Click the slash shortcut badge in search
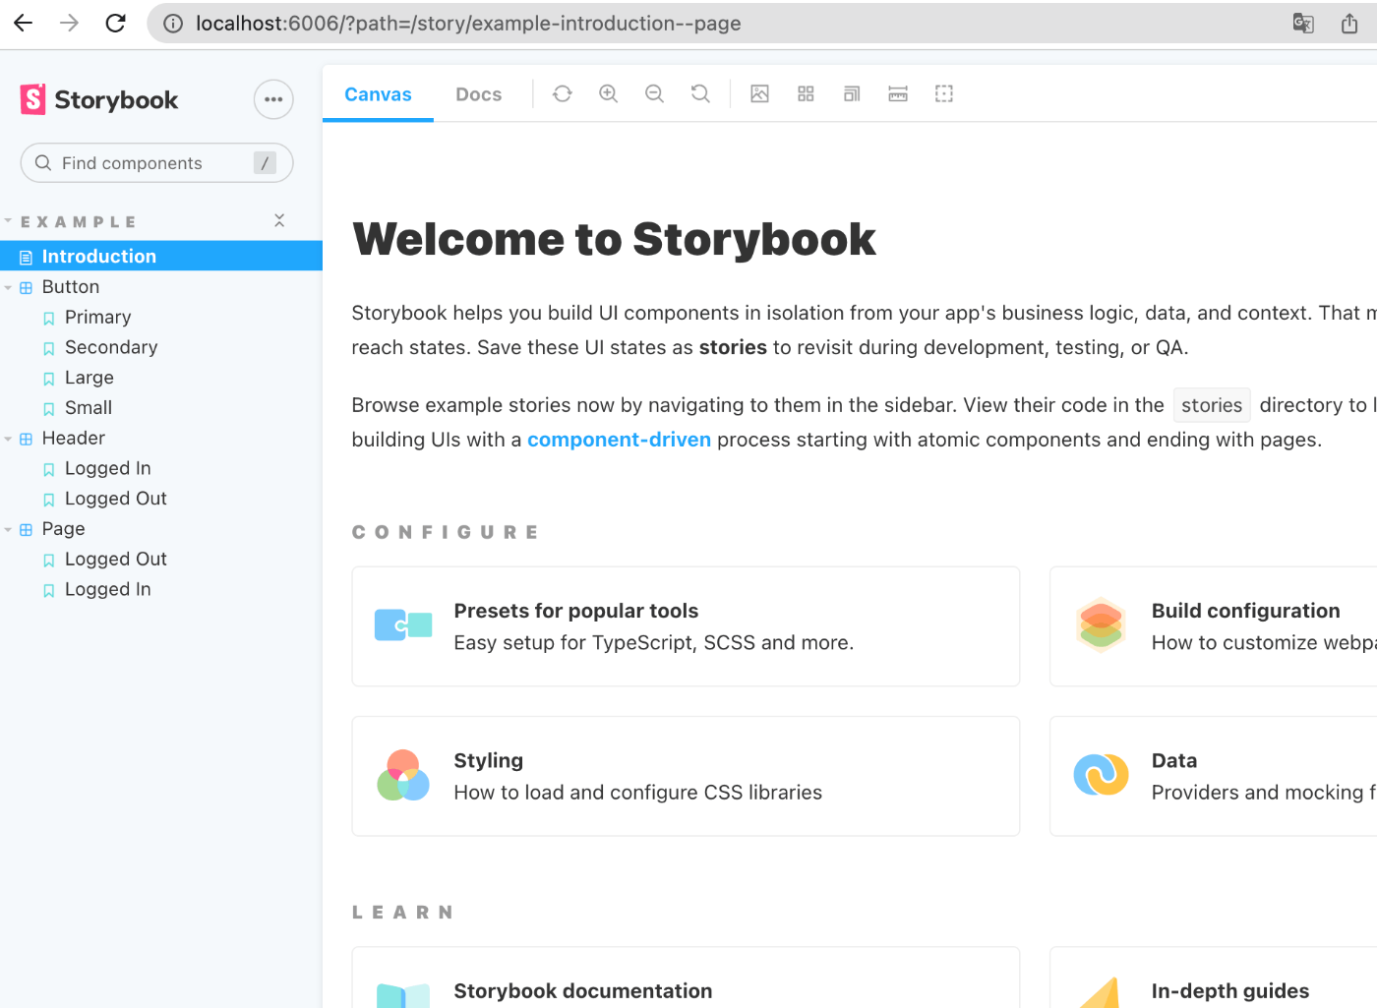 (x=265, y=163)
